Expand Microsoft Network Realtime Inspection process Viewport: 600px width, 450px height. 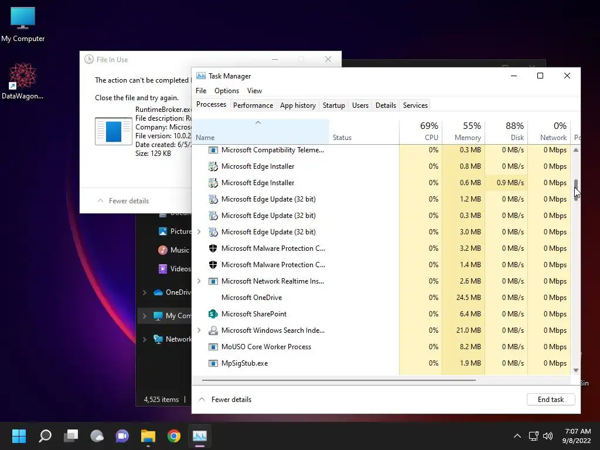(x=199, y=281)
